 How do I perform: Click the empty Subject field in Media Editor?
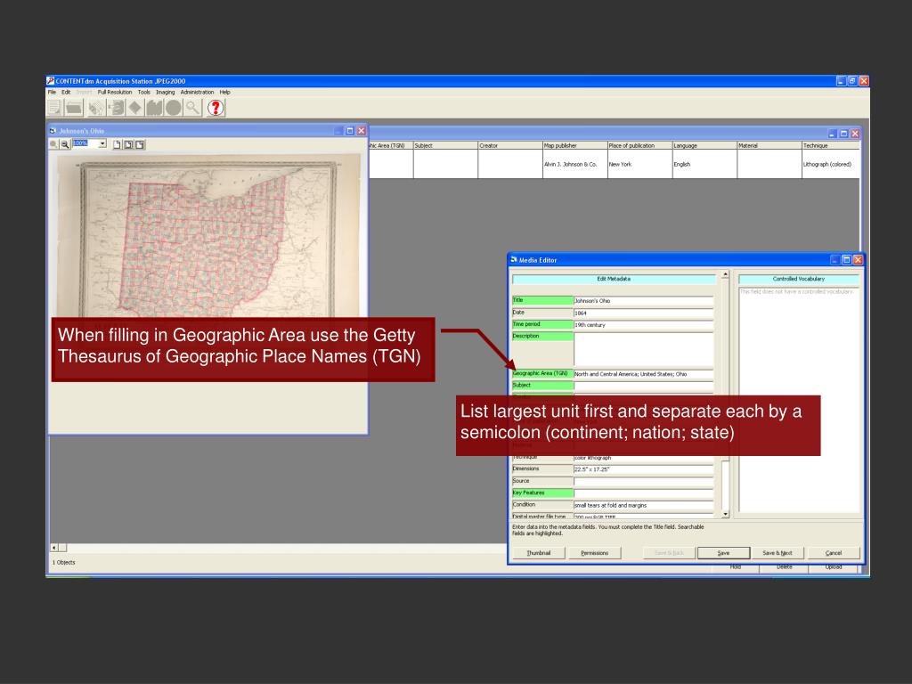[x=643, y=386]
